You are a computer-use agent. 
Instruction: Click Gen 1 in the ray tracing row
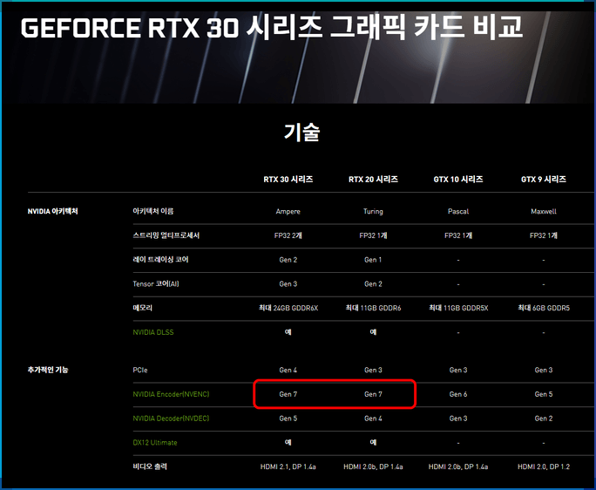click(x=373, y=260)
